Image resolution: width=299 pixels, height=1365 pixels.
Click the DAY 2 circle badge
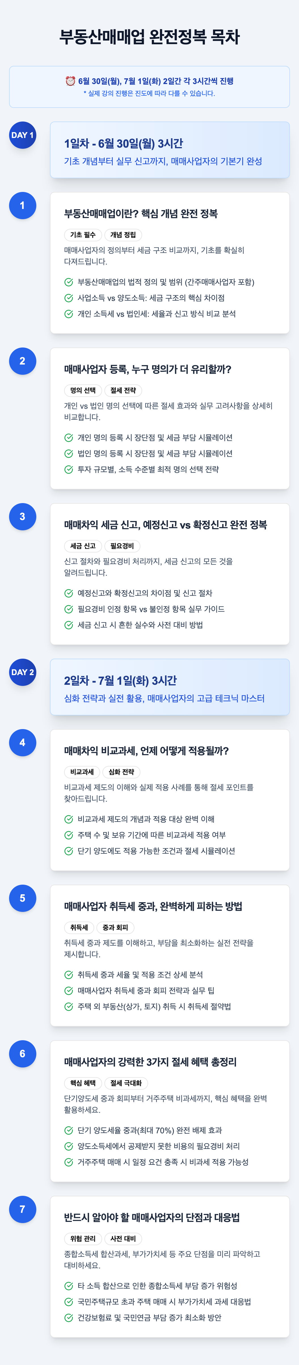22,672
